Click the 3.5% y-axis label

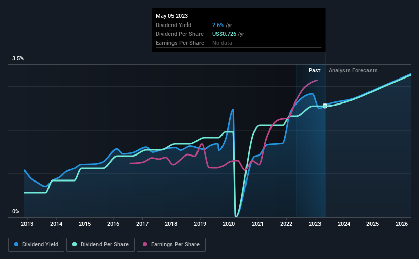click(x=18, y=59)
